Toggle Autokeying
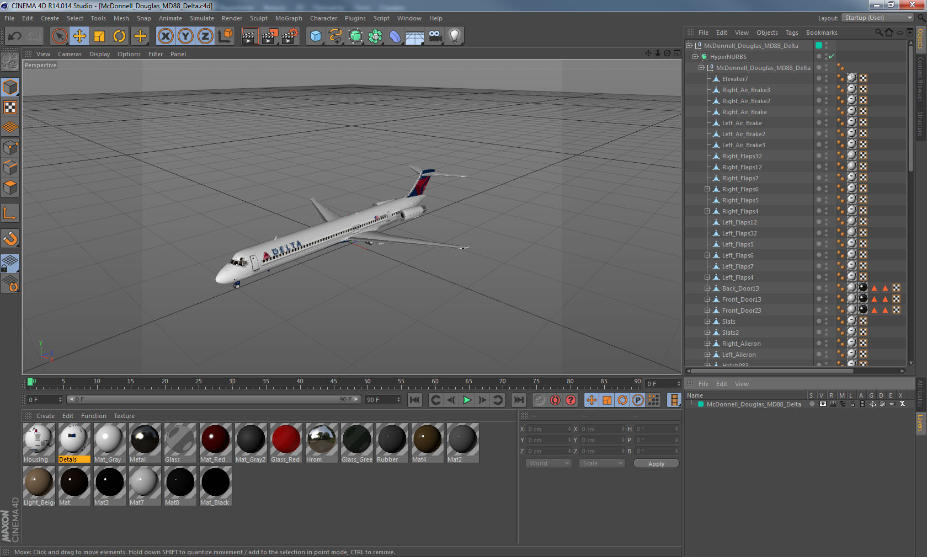Screen dimensions: 927x557 [555, 400]
